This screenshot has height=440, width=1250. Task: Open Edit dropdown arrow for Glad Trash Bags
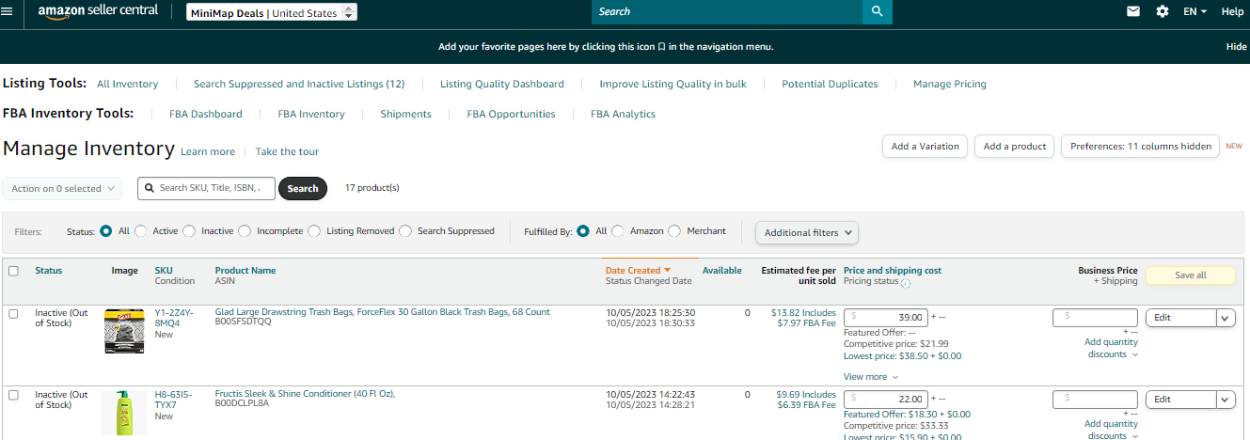(1226, 318)
